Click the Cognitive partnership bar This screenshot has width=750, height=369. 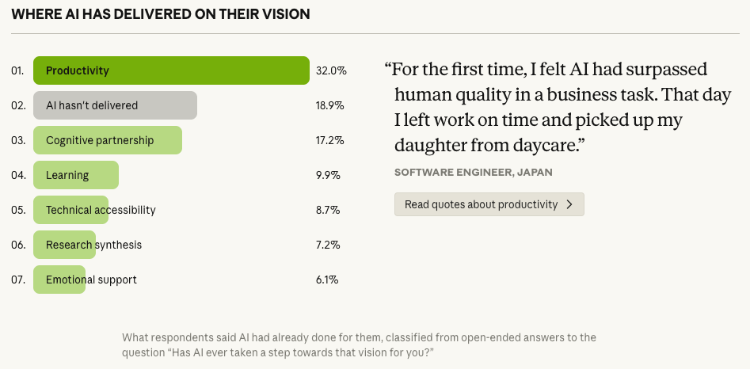pos(108,140)
